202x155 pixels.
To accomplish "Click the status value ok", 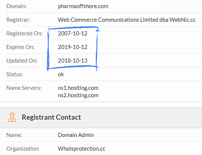I will (61, 74).
